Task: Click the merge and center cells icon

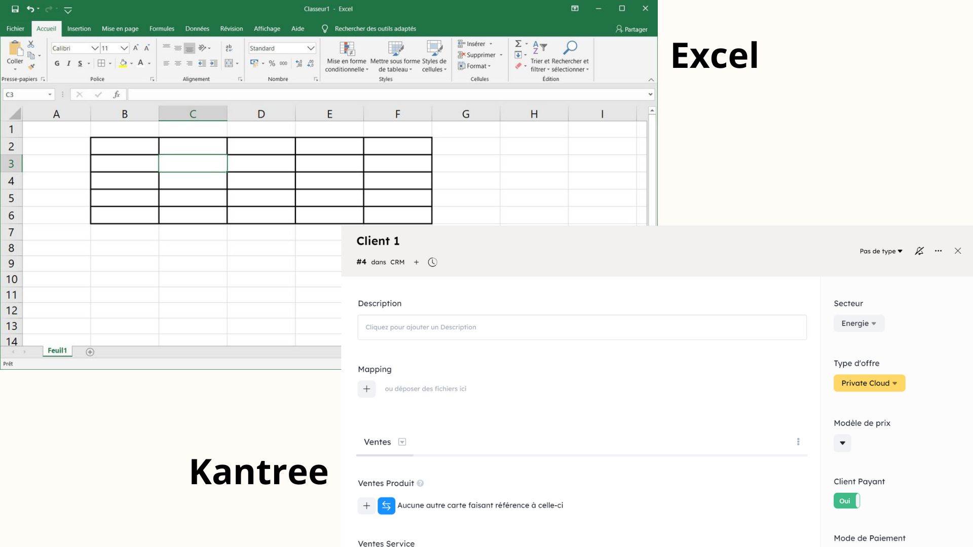Action: (x=229, y=63)
